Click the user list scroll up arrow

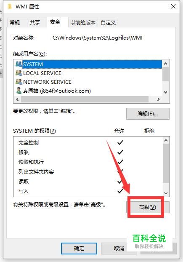click(165, 64)
